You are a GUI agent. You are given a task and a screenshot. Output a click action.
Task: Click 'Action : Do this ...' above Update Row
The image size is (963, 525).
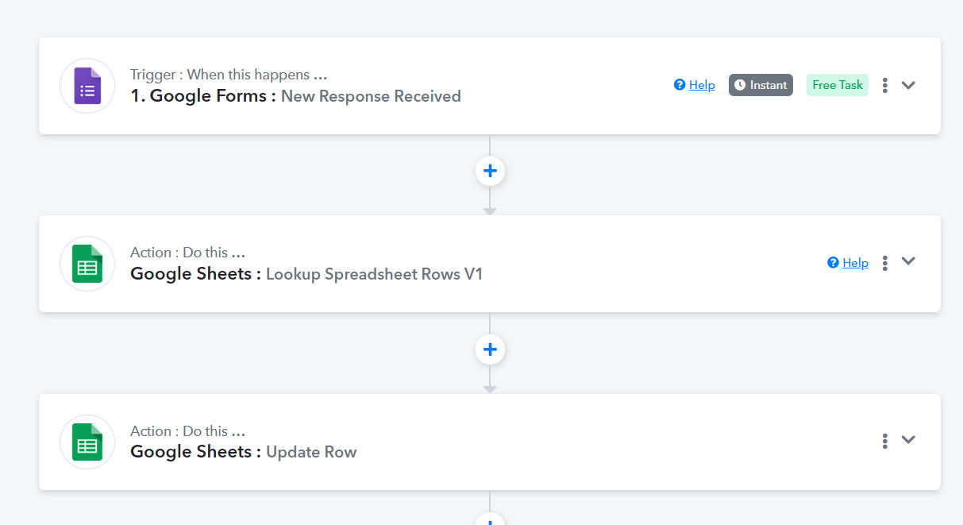click(187, 431)
